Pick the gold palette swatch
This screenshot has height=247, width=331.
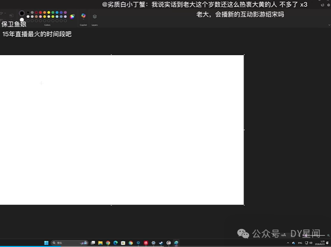coord(44,16)
